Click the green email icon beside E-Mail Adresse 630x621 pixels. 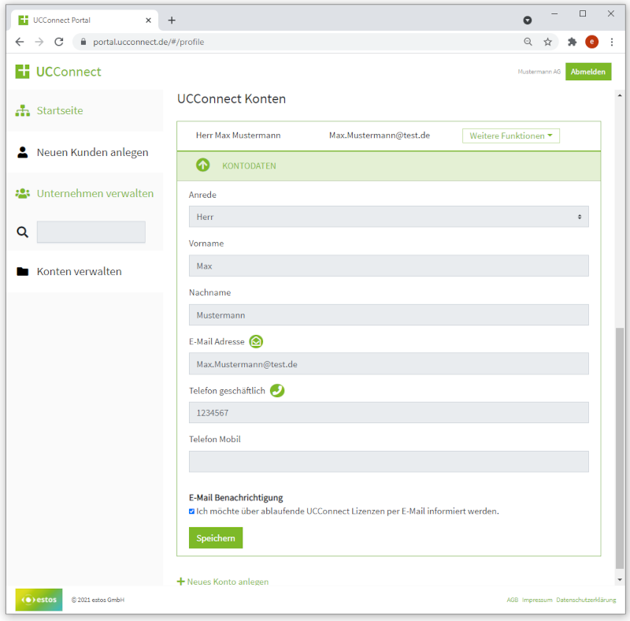click(x=256, y=341)
